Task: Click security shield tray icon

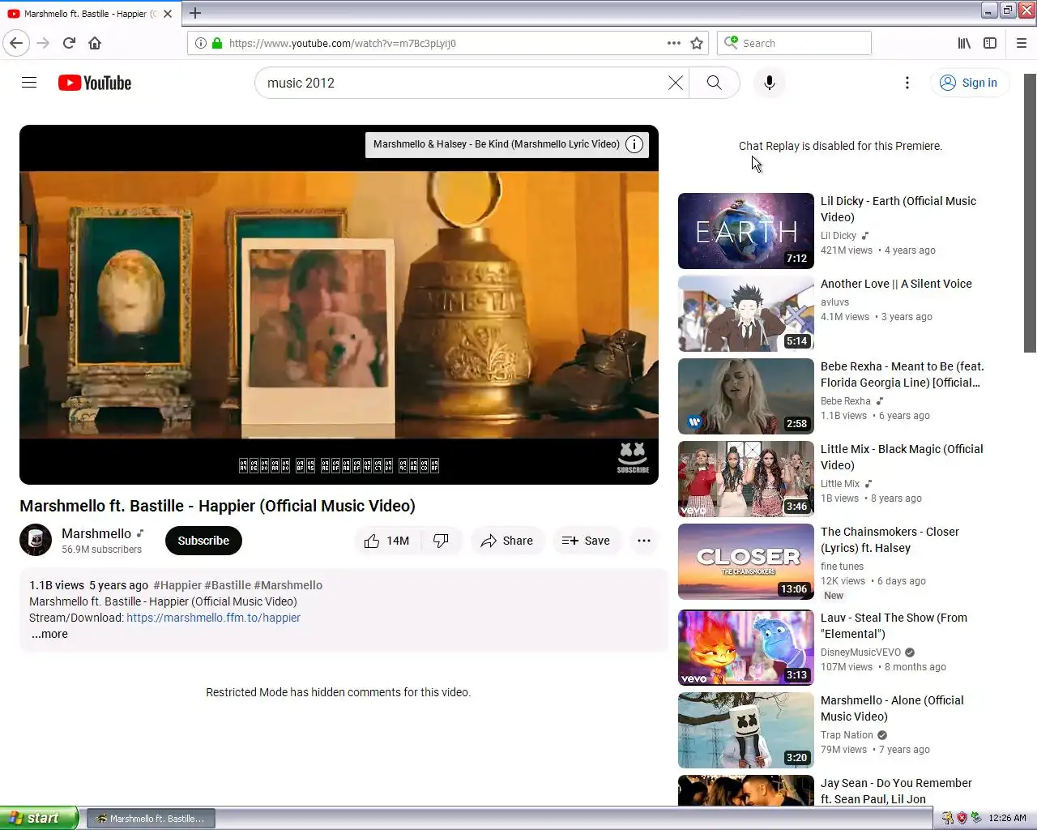Action: 962,818
